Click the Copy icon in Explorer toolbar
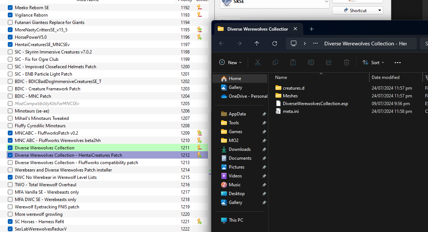The height and width of the screenshot is (232, 428). pos(275,63)
